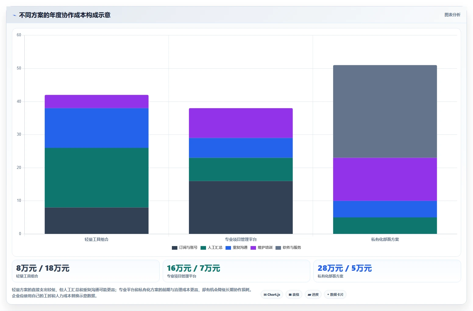Viewport: 473px width, 311px height.
Task: Click blue 重复沟通 segment of 轻量工具组合 bar
Action: point(97,128)
